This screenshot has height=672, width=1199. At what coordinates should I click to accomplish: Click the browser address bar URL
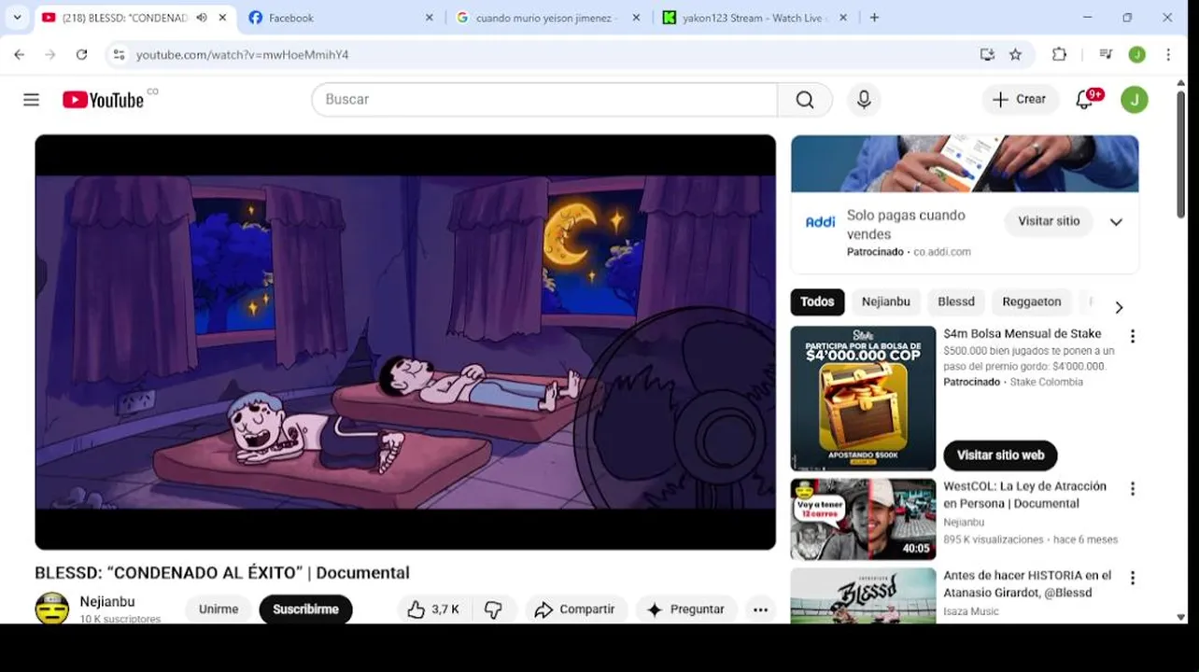click(243, 55)
